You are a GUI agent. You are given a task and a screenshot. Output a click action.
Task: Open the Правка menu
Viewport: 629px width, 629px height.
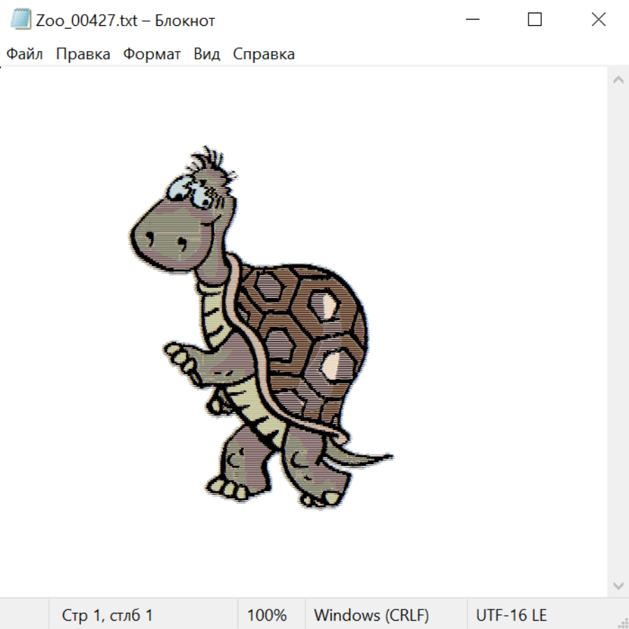(x=83, y=55)
